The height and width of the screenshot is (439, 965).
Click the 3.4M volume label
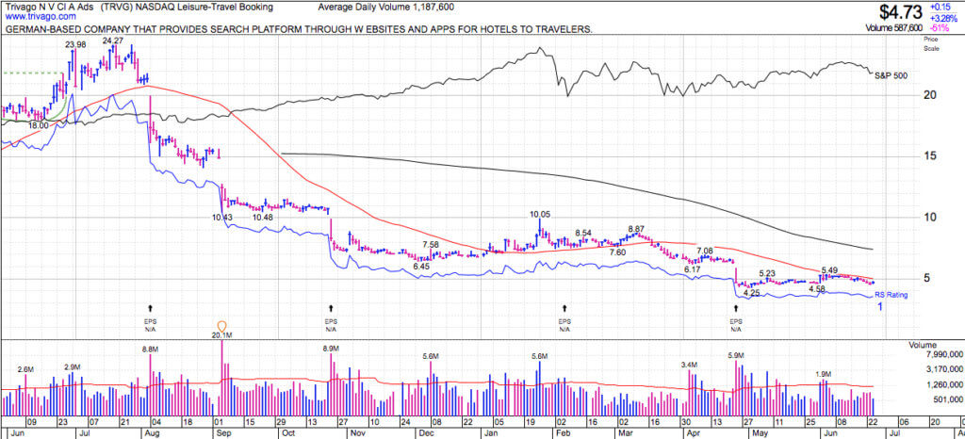coord(689,365)
